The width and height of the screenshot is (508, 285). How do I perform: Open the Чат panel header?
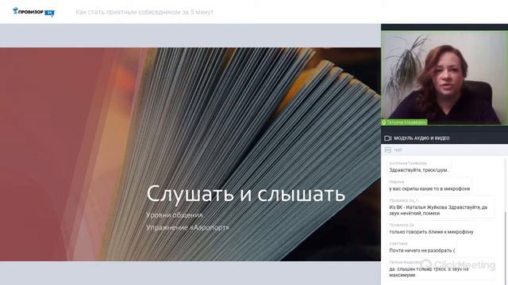click(x=444, y=150)
